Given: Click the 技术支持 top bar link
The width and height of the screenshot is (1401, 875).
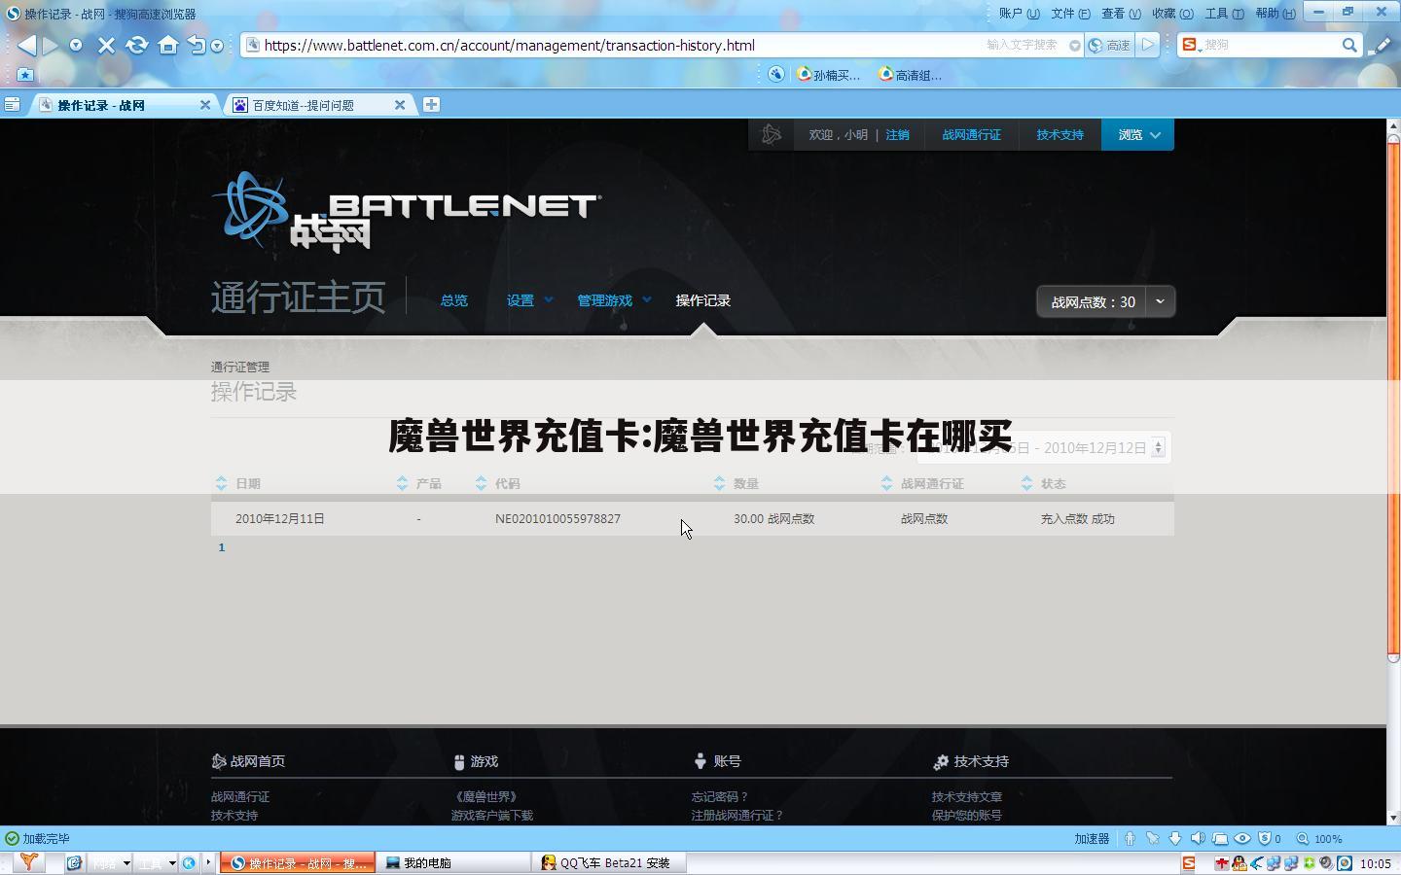Looking at the screenshot, I should (1060, 135).
